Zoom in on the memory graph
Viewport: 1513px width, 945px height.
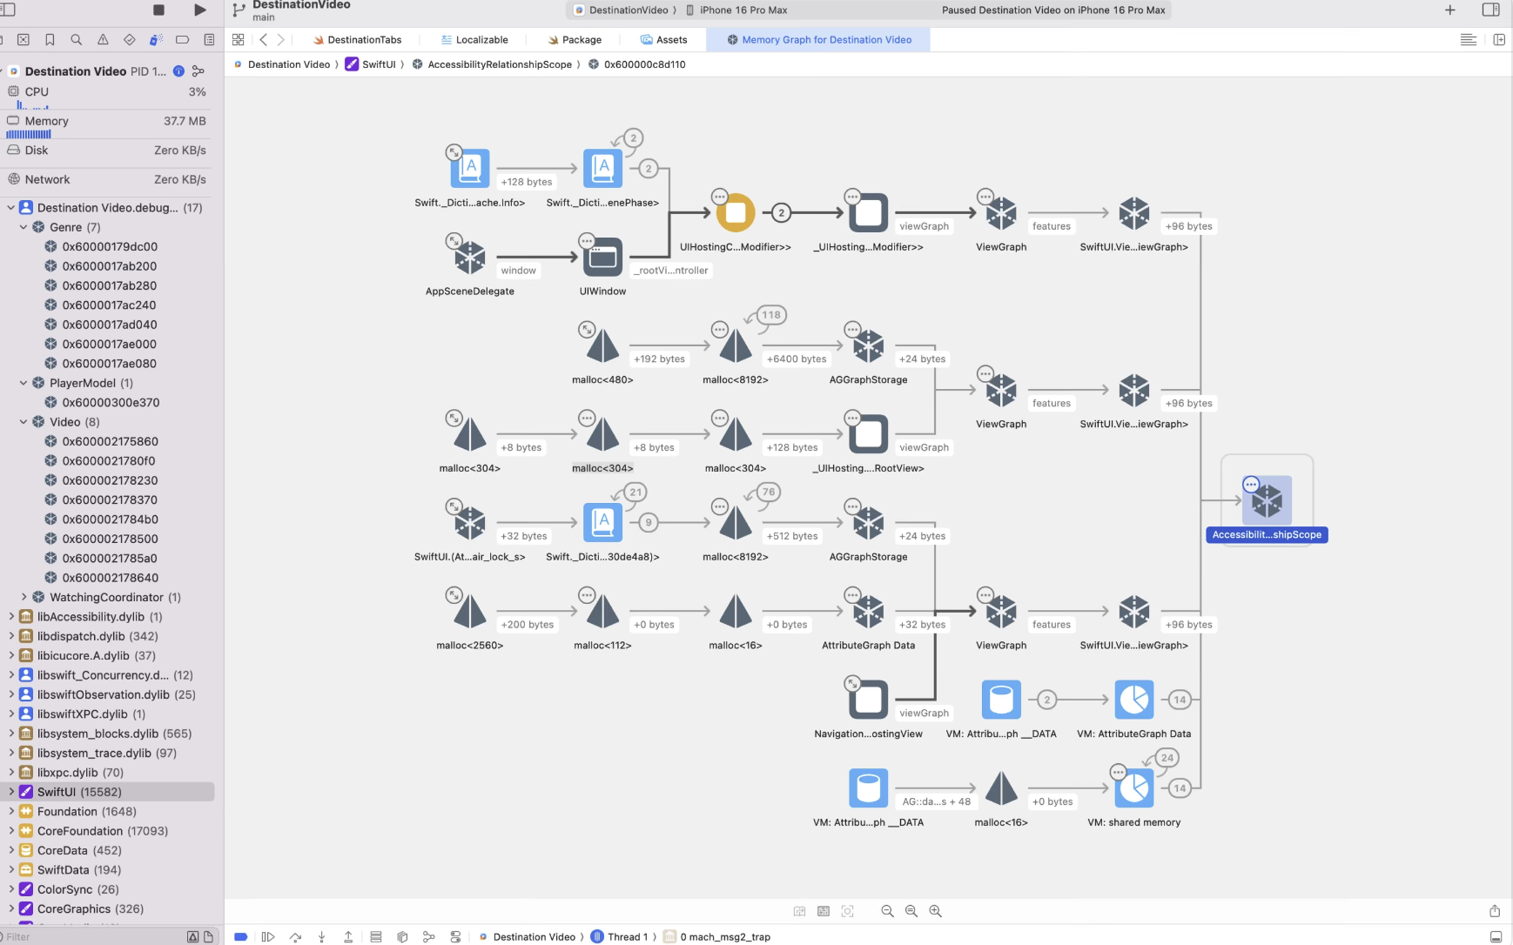pyautogui.click(x=936, y=911)
